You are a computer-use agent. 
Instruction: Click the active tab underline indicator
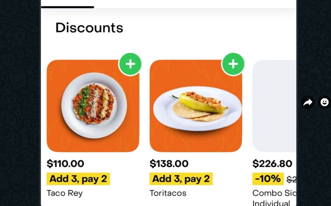(x=67, y=7)
